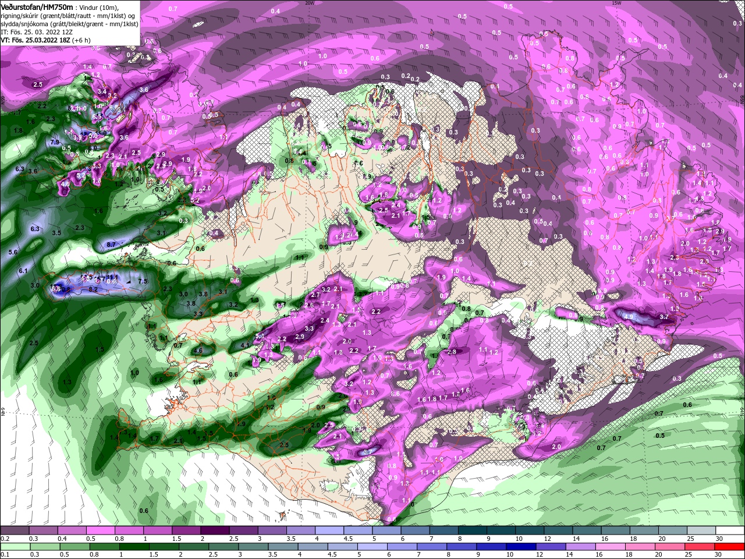
Task: Click the 20W longitude label
Action: click(309, 2)
